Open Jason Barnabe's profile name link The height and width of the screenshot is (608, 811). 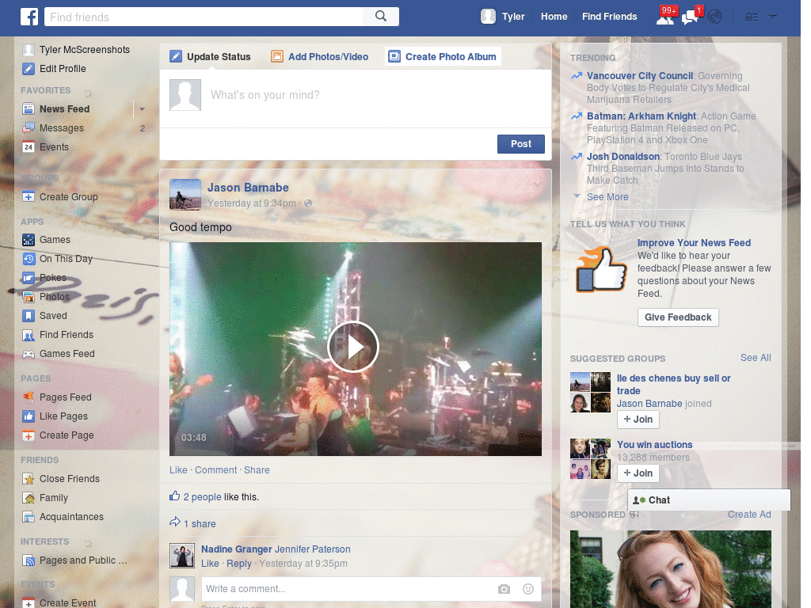click(x=248, y=188)
